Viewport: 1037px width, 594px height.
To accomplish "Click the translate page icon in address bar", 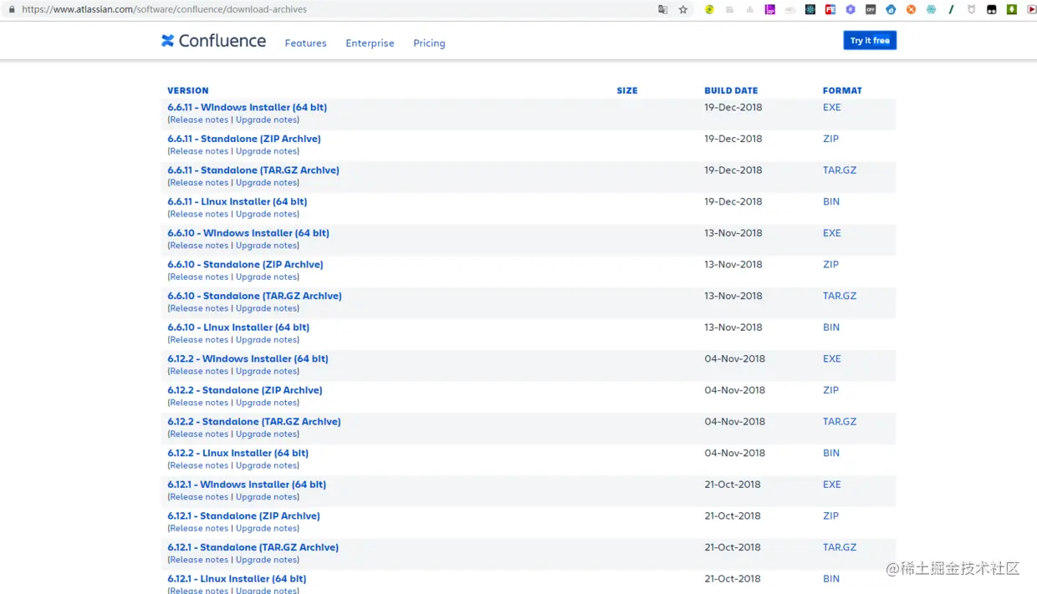I will pyautogui.click(x=662, y=9).
